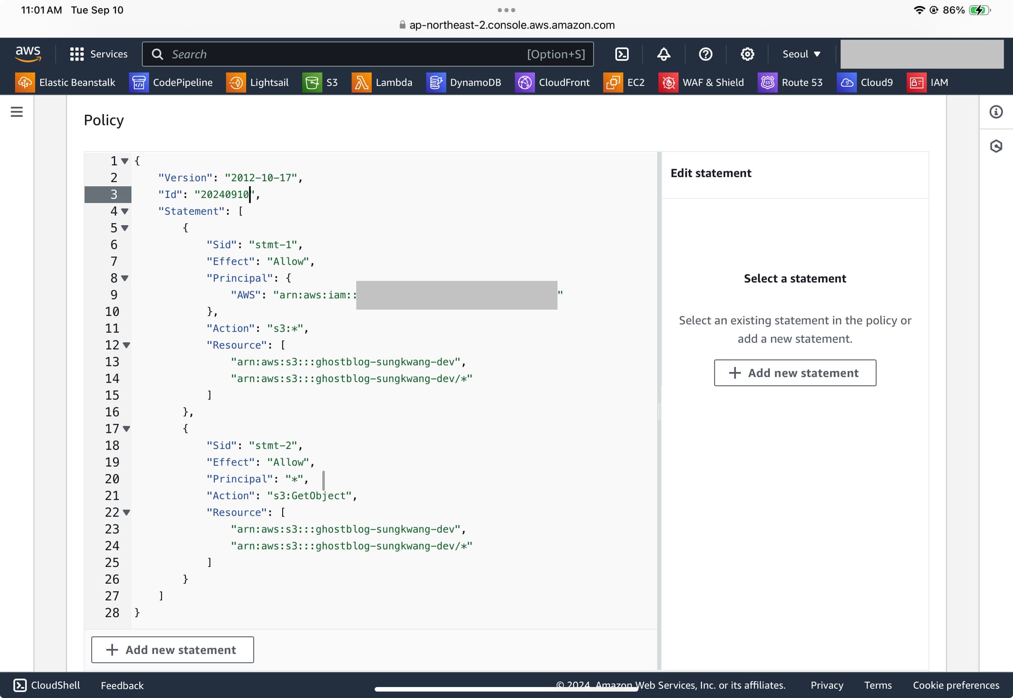1013x698 pixels.
Task: Click the AWS logo home icon
Action: click(x=28, y=54)
